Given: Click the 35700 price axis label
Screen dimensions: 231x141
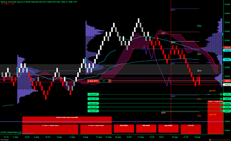Looking at the screenshot, I should coord(227,4).
